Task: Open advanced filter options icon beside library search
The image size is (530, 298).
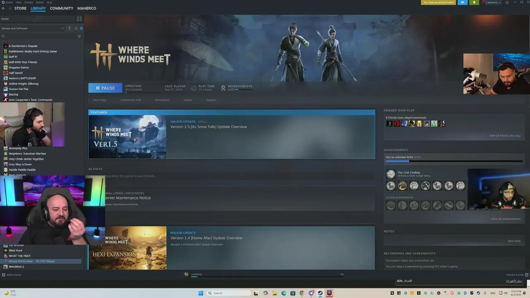Action: click(x=79, y=36)
